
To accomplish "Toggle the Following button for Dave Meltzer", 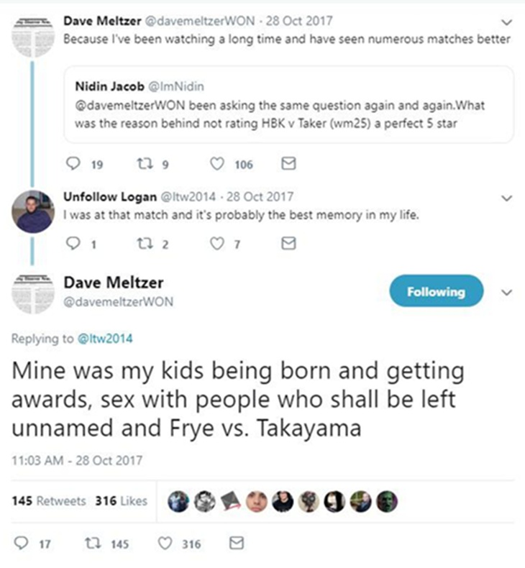I will [436, 291].
